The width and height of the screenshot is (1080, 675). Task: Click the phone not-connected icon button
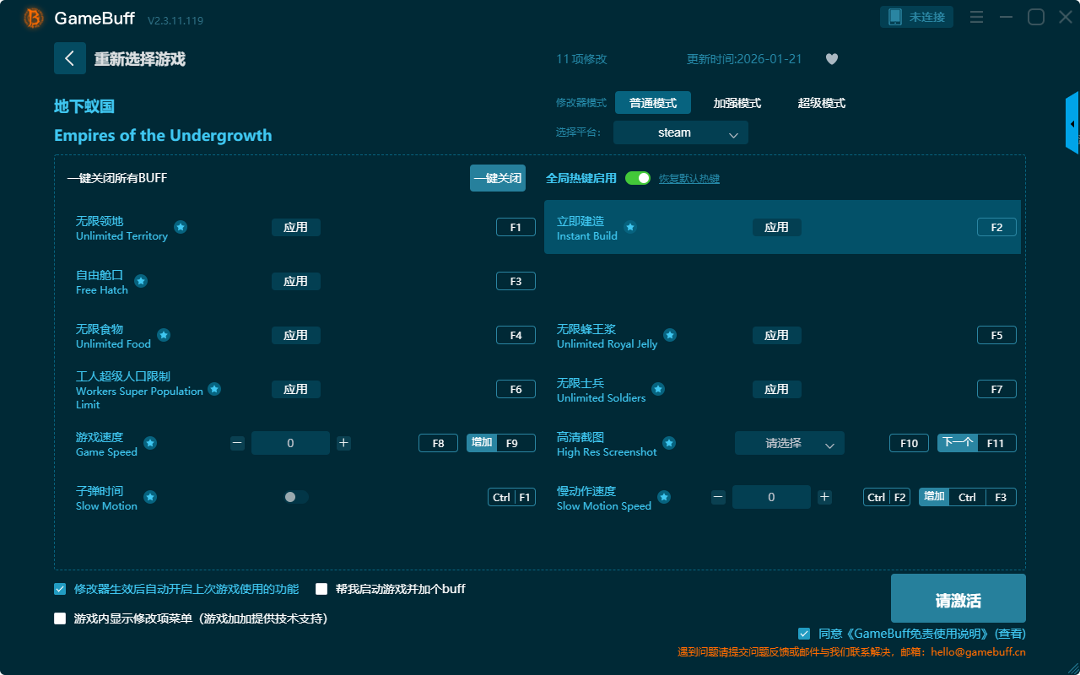(917, 17)
